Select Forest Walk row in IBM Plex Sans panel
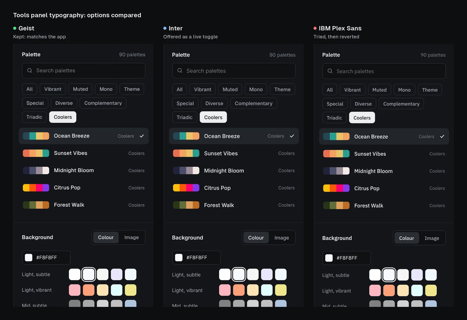 [384, 206]
